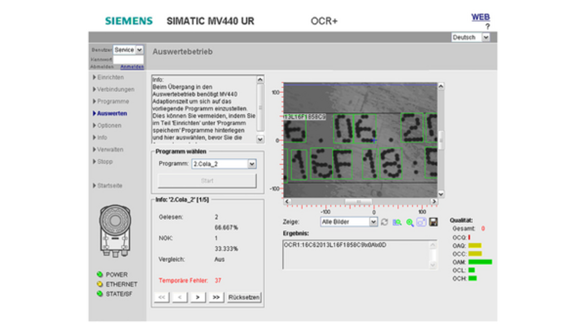
Task: Click the Gesamt quality value 0
Action: pyautogui.click(x=483, y=229)
